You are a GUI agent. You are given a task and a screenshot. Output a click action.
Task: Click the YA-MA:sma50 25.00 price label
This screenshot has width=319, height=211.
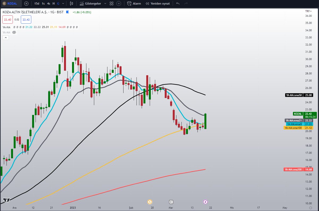tap(299, 95)
